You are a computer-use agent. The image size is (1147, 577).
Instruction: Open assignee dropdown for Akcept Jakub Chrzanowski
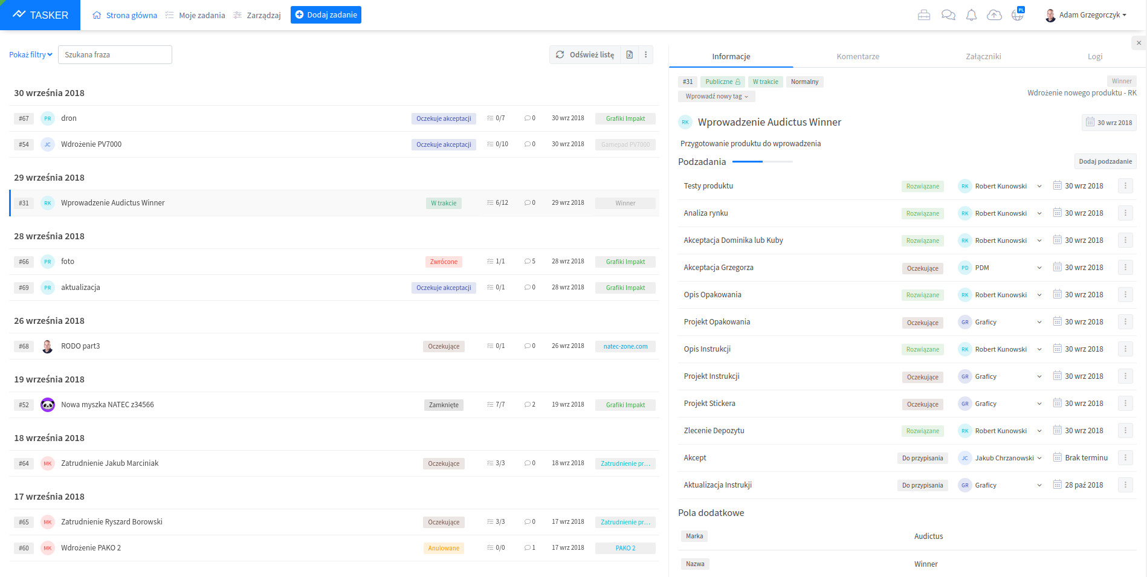[x=1039, y=458]
